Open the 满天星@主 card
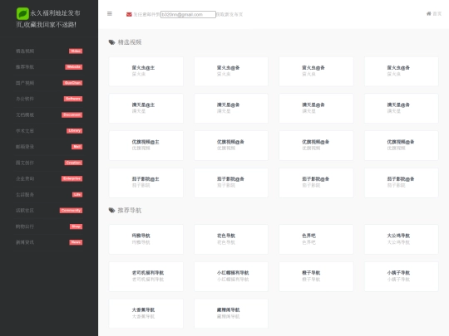The image size is (449, 336). coord(146,109)
